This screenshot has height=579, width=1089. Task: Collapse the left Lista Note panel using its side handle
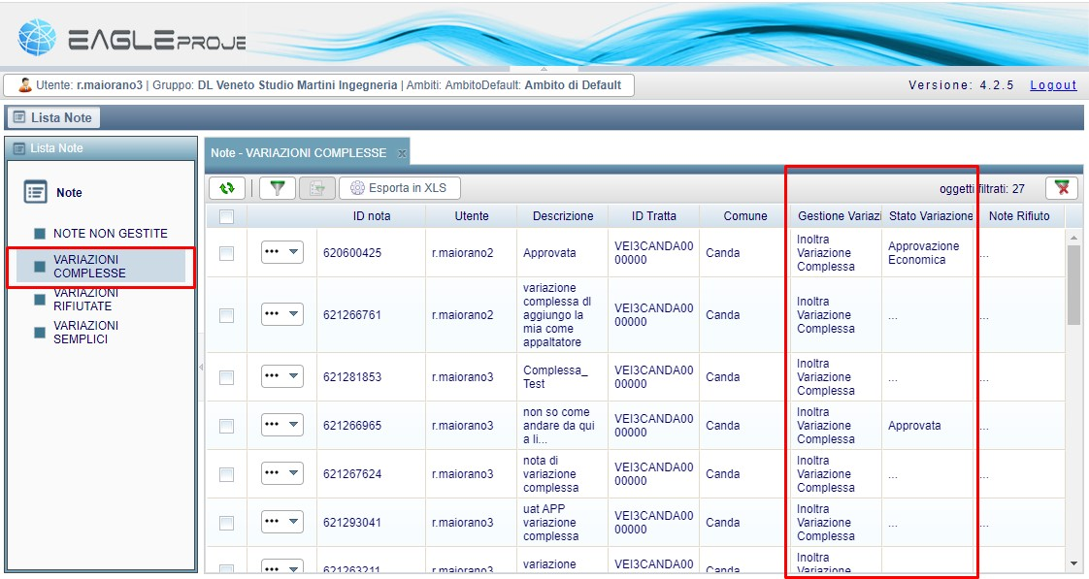[201, 367]
